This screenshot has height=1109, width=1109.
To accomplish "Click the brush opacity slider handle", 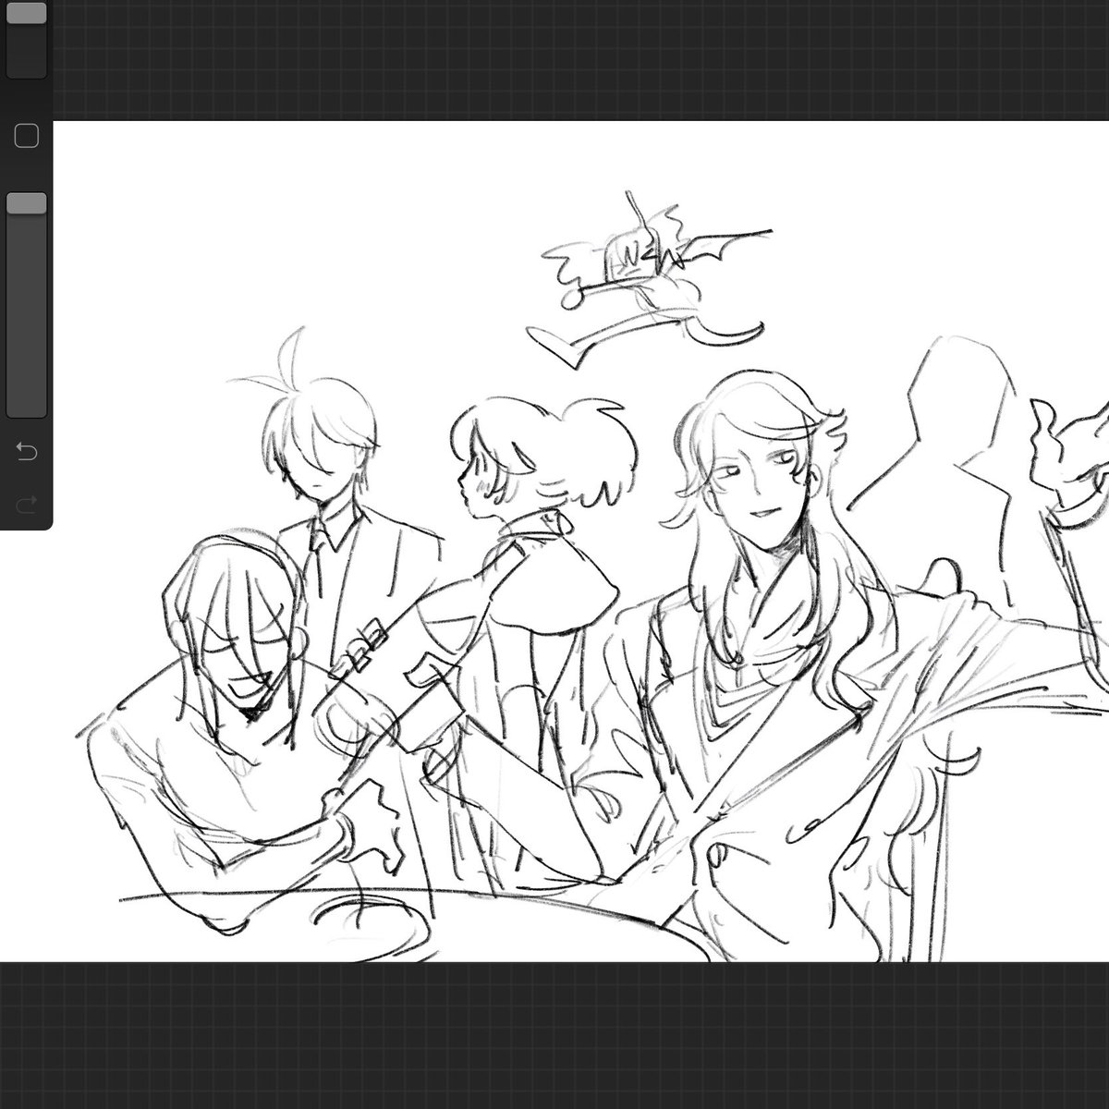I will (26, 203).
